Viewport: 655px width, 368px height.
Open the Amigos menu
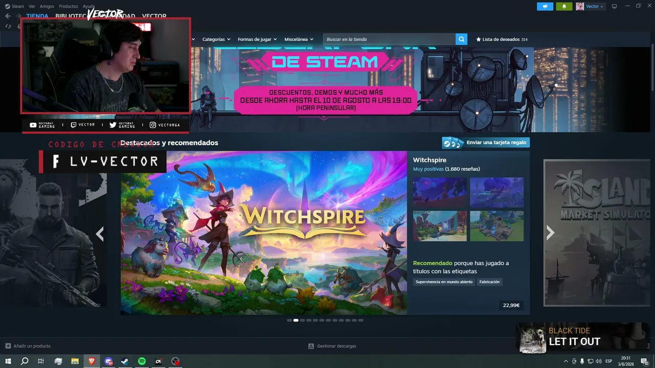47,7
